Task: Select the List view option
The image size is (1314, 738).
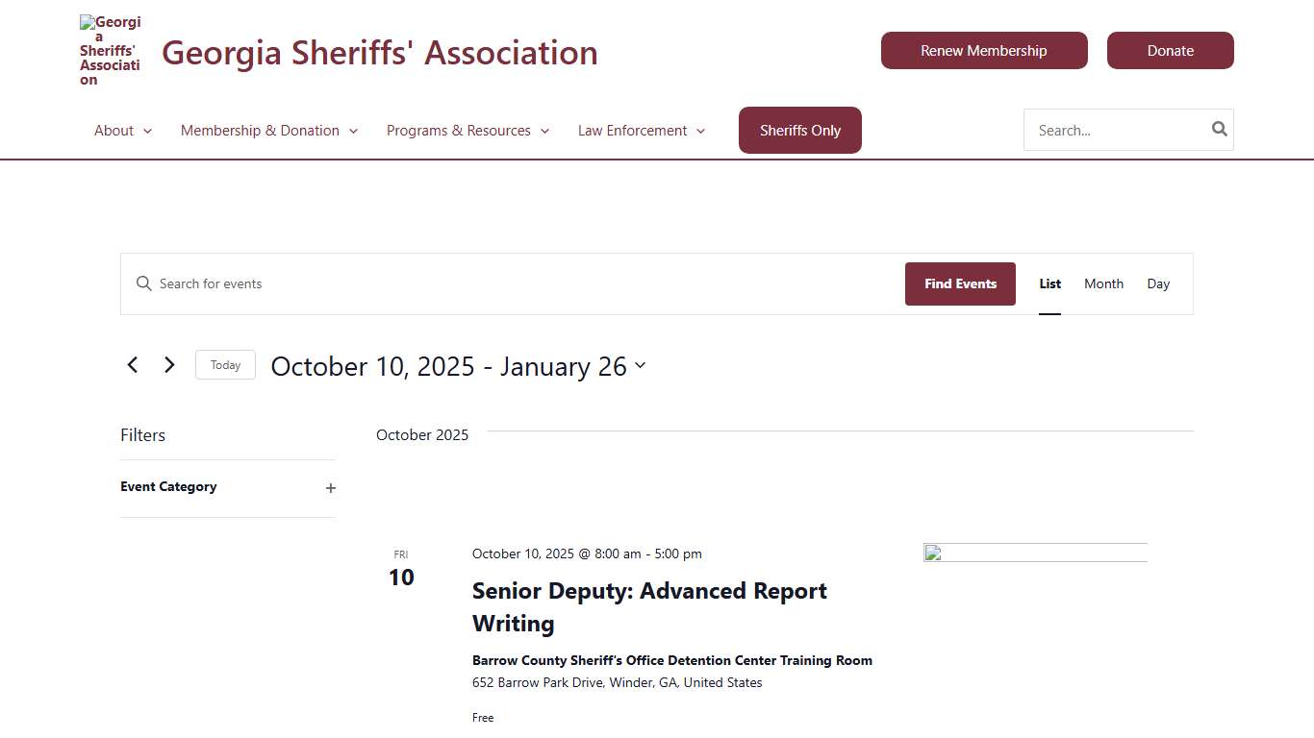Action: click(1049, 283)
